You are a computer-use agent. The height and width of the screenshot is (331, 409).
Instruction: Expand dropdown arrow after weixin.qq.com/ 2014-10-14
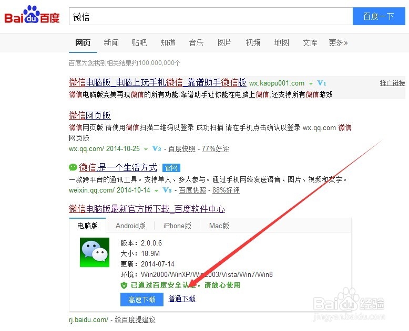click(156, 191)
